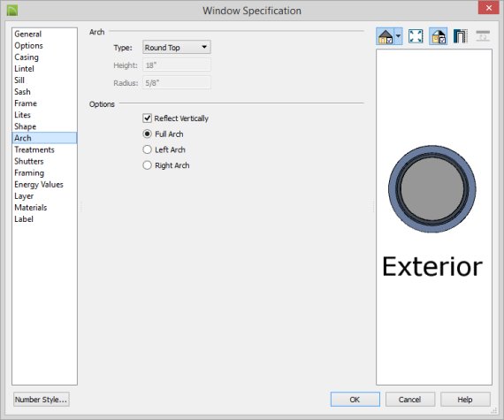Viewport: 504px width, 420px height.
Task: Go to the Shutters panel
Action: 29,161
